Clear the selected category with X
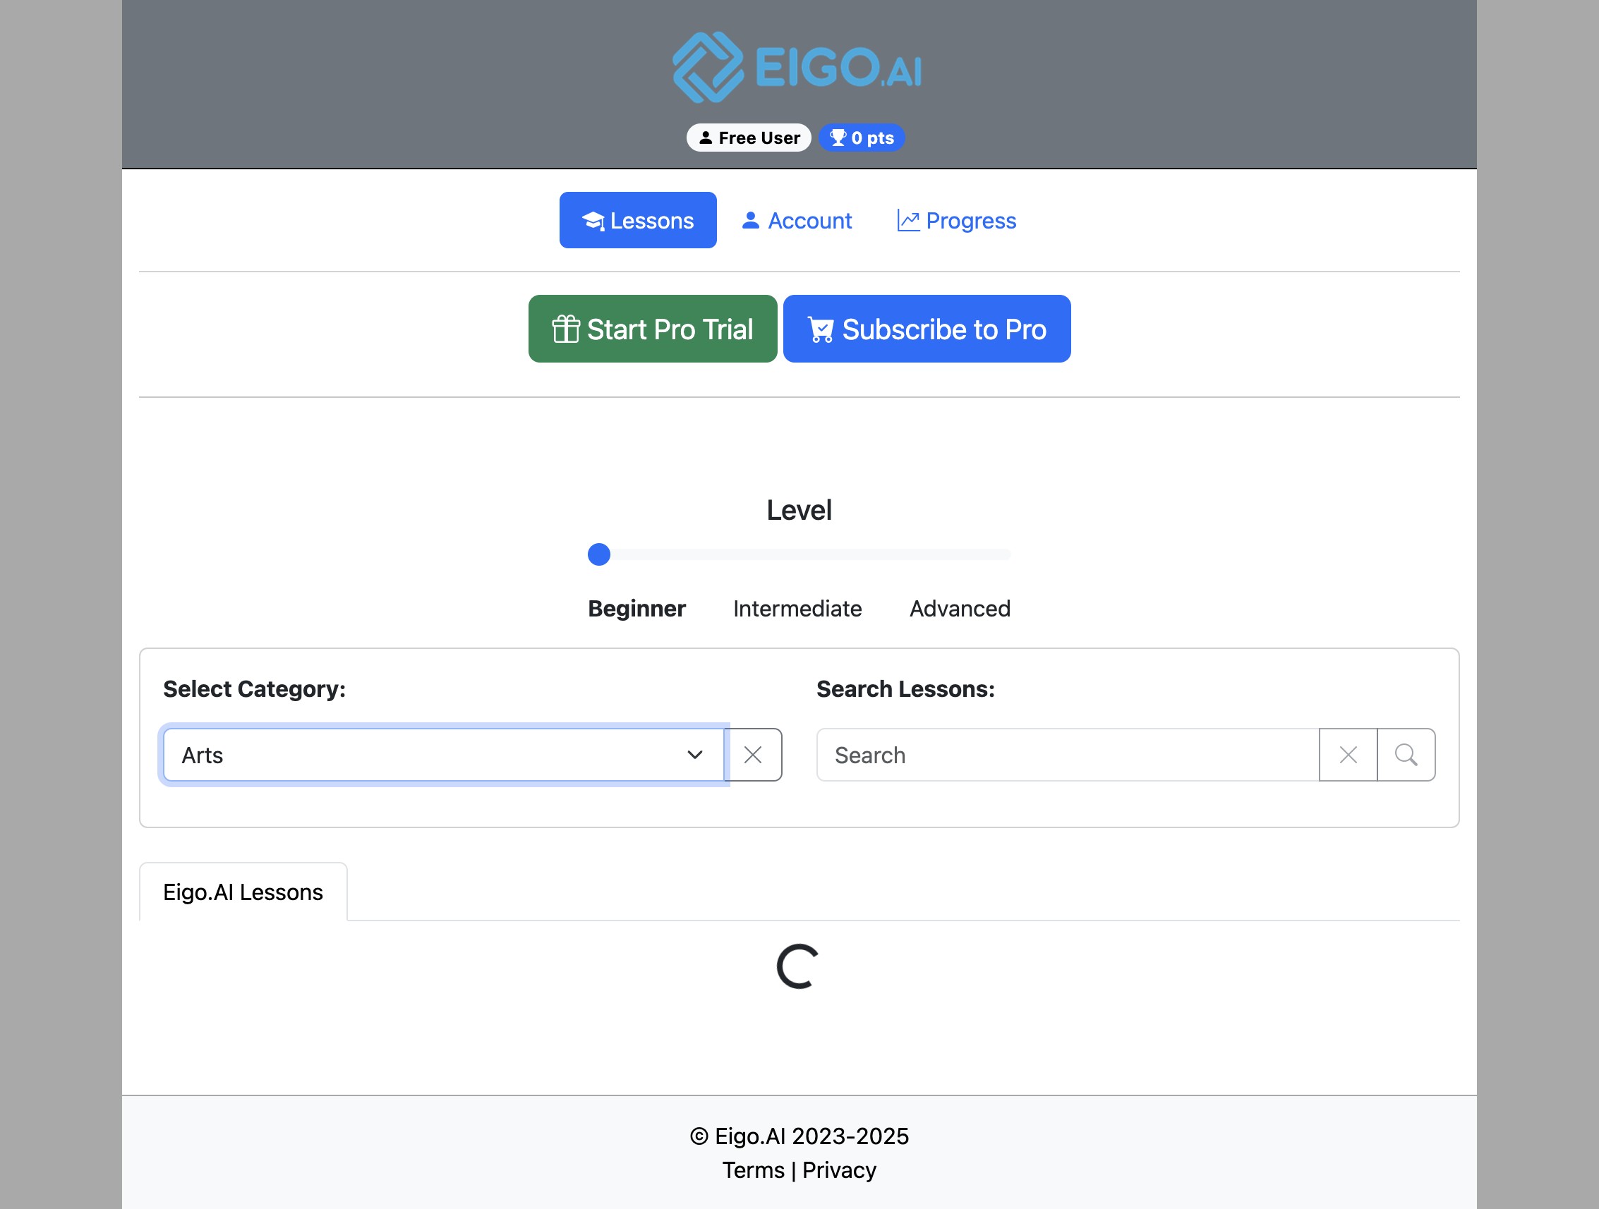Screen dimensions: 1599x1209 pyautogui.click(x=753, y=755)
